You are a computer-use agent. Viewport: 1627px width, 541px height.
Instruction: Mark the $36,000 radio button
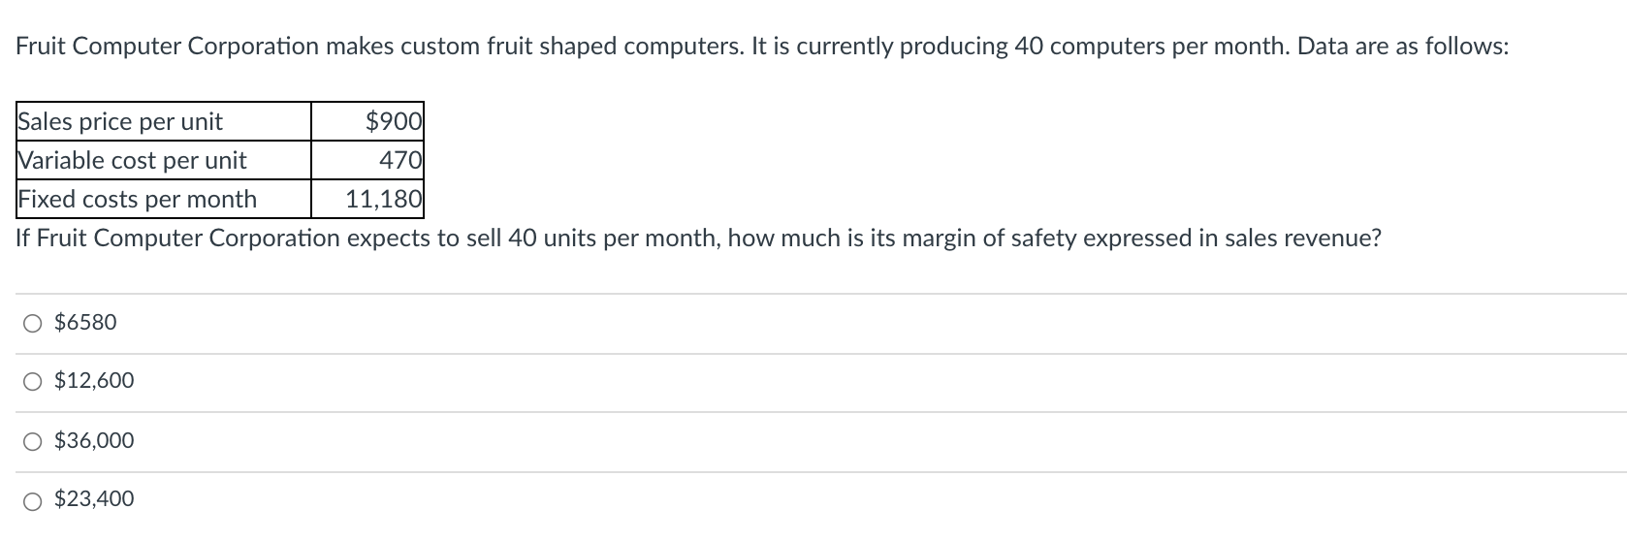34,442
